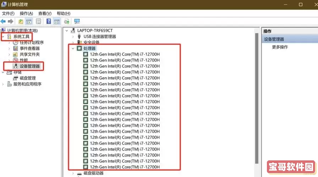Collapse the 处理器 category arrow
The height and width of the screenshot is (177, 318).
(73, 48)
